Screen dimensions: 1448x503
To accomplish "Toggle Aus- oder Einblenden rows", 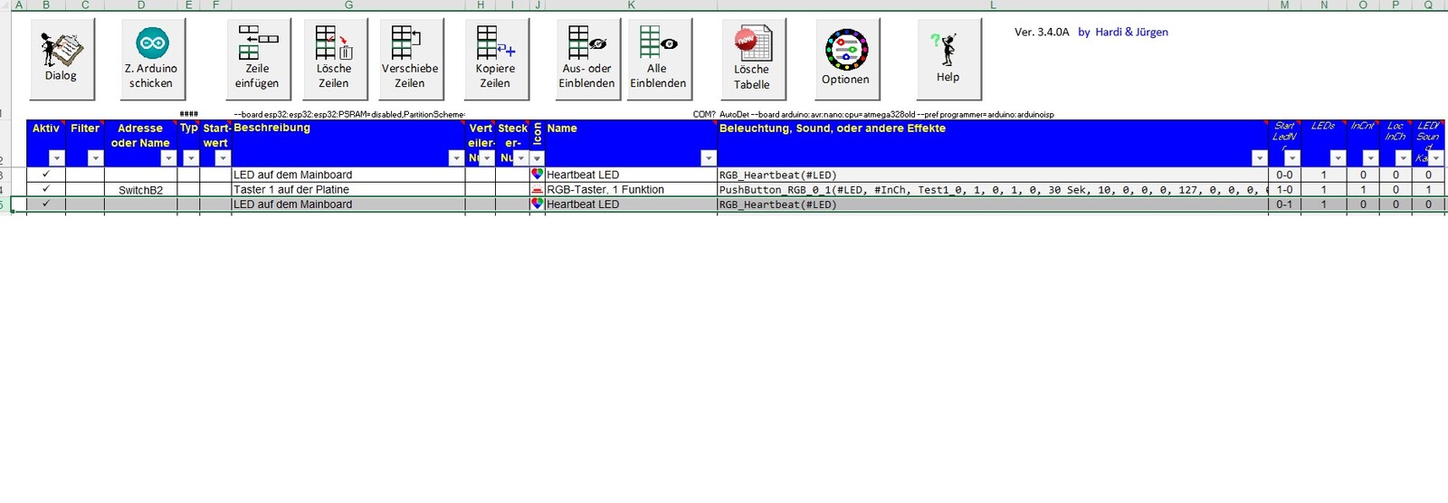I will pyautogui.click(x=587, y=59).
